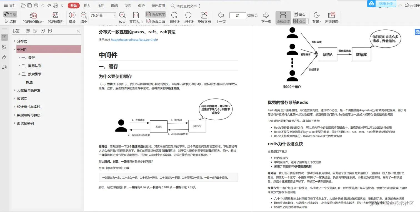Open the thesecretlivesofdata.com/raft link
The image size is (420, 212).
(134, 40)
